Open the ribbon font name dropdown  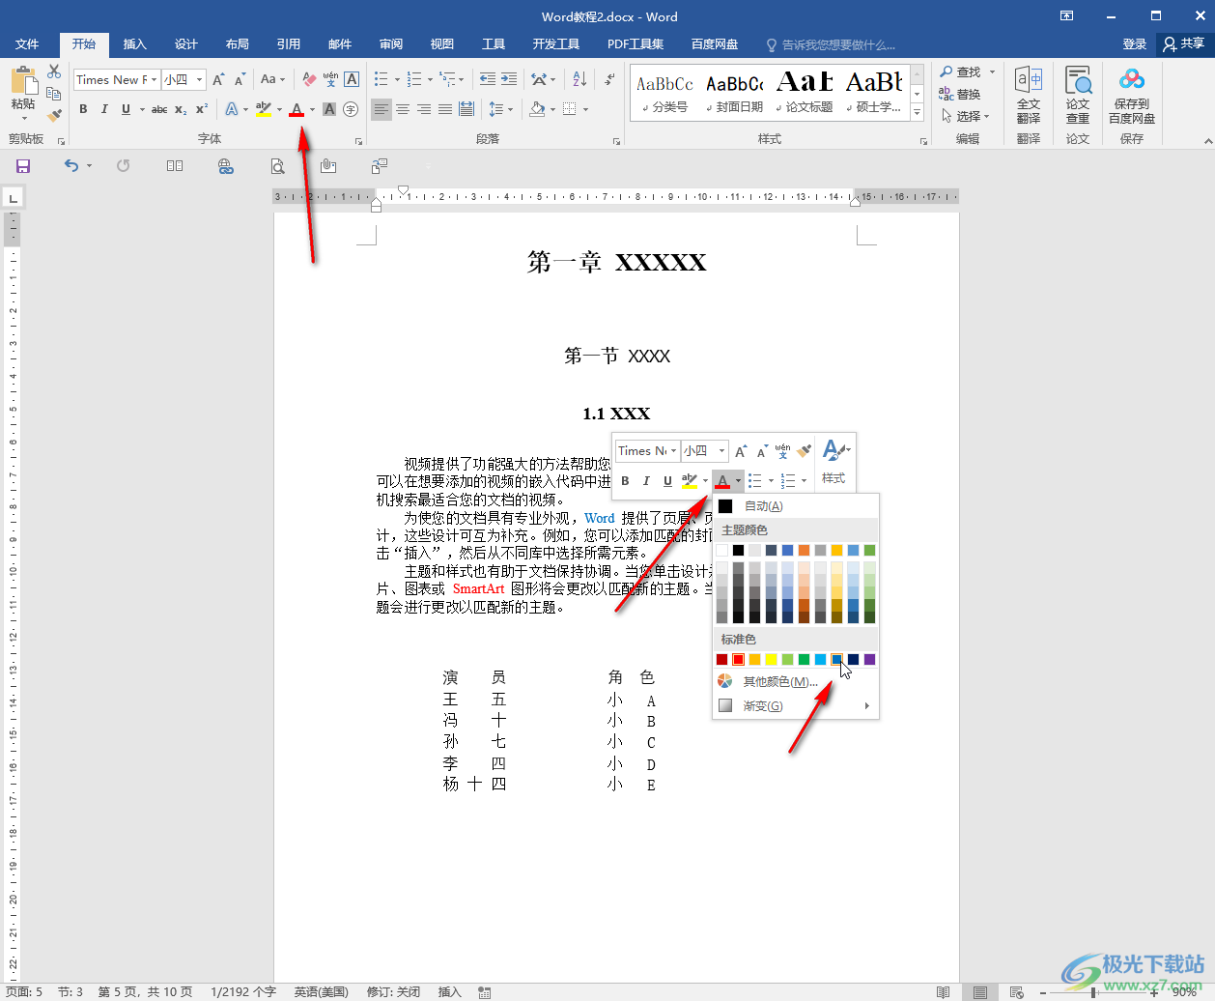[x=155, y=80]
